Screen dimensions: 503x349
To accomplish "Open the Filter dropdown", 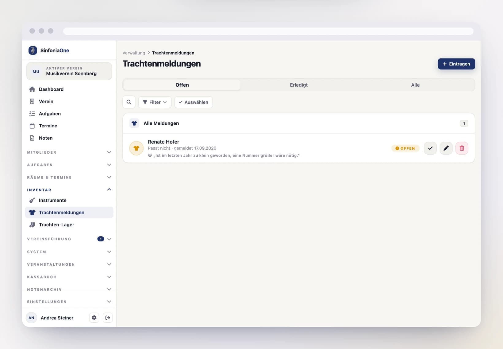I will click(155, 102).
